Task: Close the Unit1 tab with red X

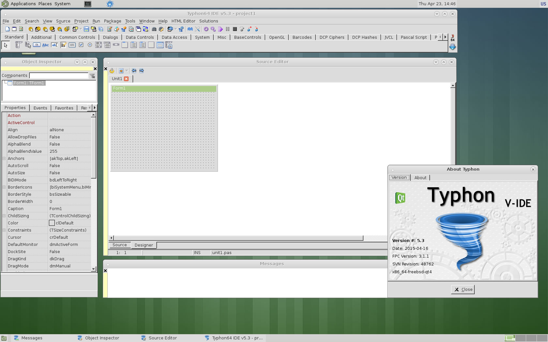Action: point(126,79)
